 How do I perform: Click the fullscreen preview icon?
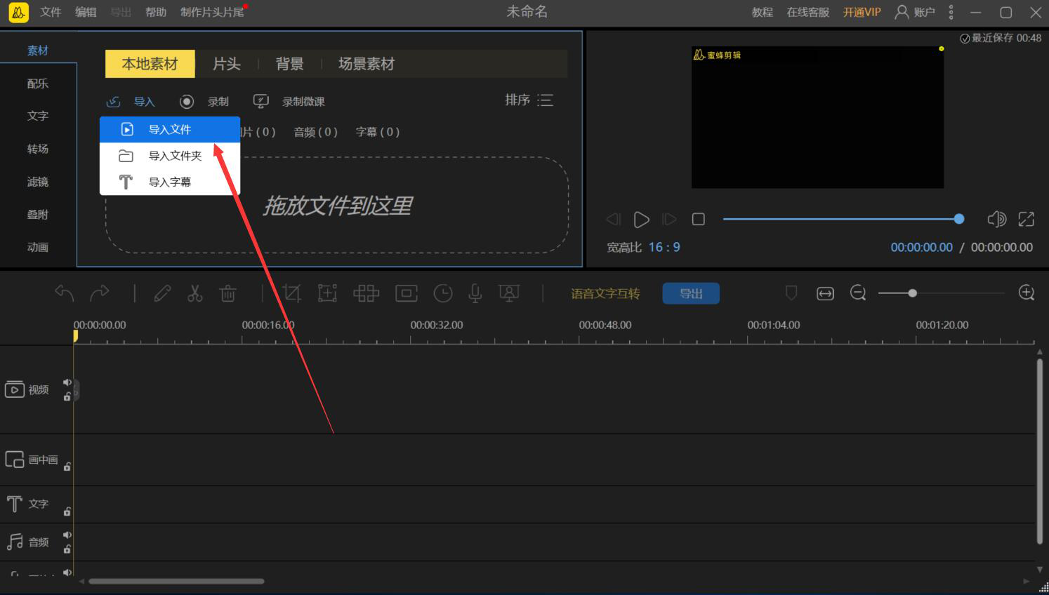click(1027, 220)
